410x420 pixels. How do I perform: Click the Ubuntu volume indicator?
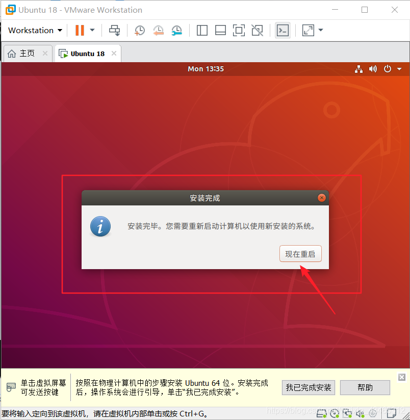pyautogui.click(x=373, y=69)
